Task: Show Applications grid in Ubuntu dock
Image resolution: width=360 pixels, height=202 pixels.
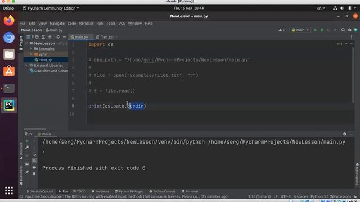Action: pos(9,190)
